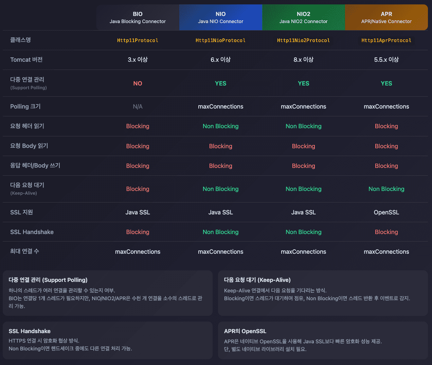Select the Tomcat 버전 row label
Viewport: 432px width, 365px height.
[26, 60]
